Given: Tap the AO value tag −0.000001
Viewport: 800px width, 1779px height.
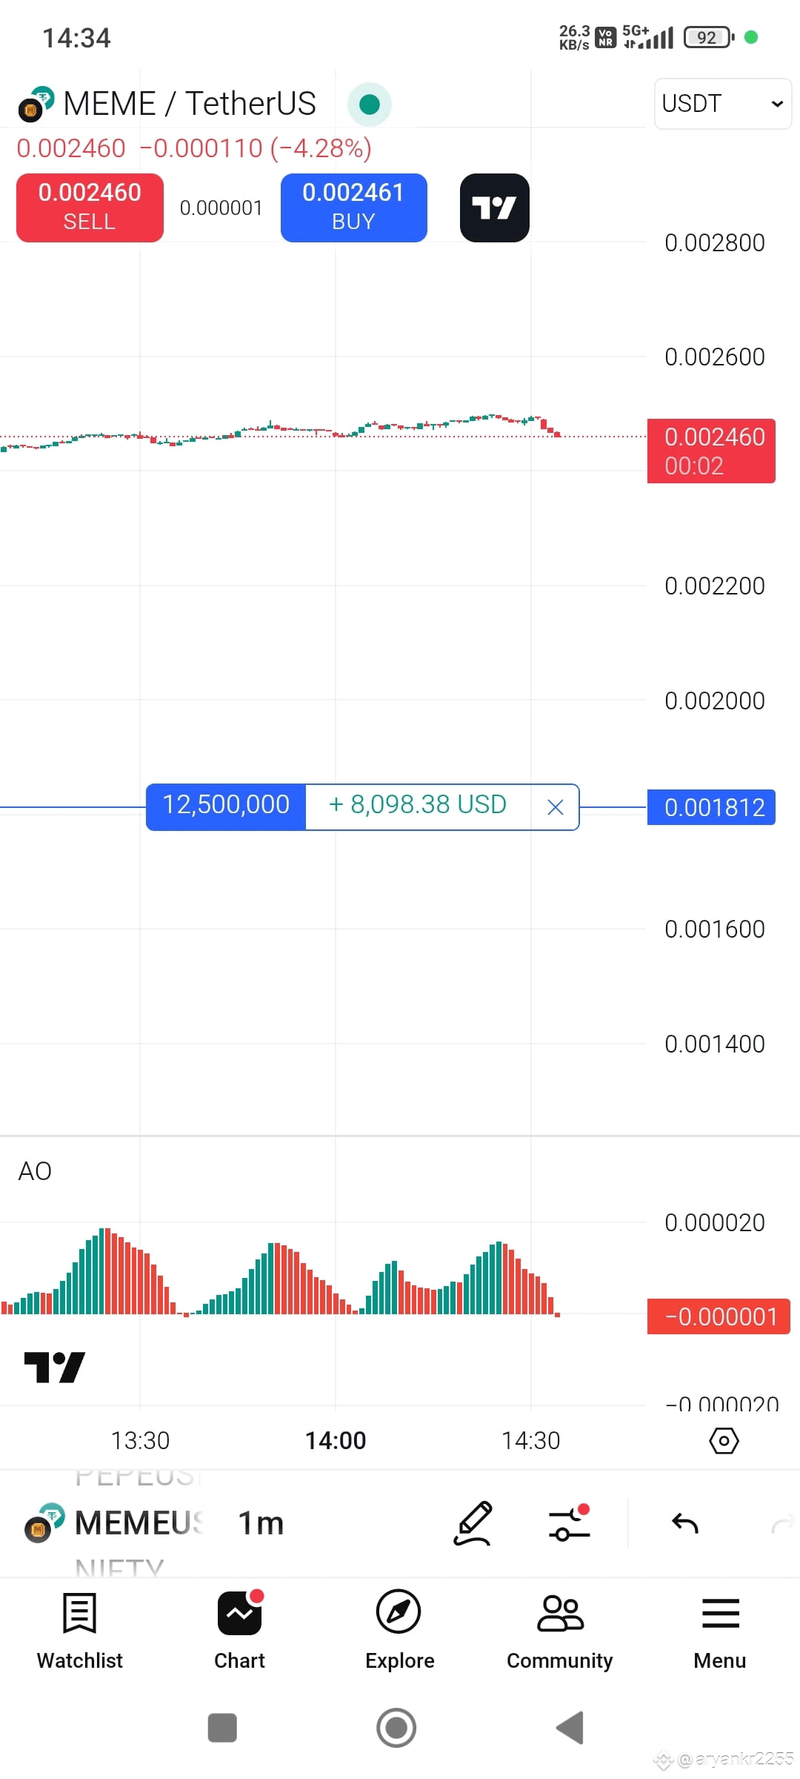Looking at the screenshot, I should [719, 1316].
